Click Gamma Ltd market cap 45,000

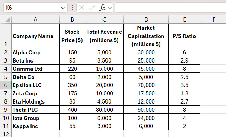click(x=146, y=69)
